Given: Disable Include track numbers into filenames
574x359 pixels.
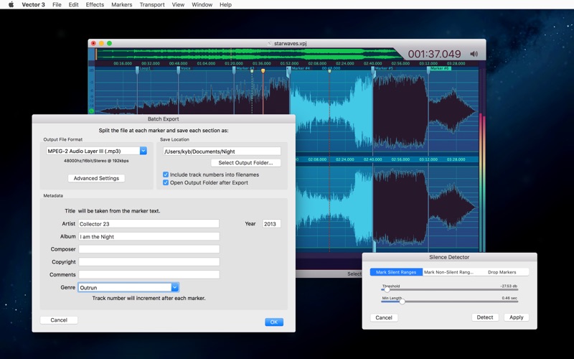Looking at the screenshot, I should click(x=166, y=174).
